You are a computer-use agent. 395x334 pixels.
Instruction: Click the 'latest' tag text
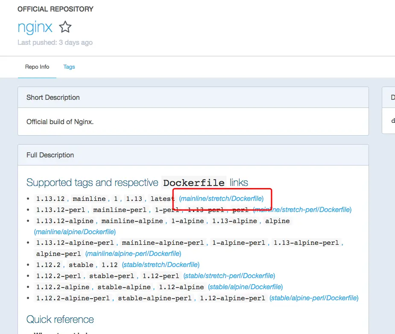[x=163, y=199]
